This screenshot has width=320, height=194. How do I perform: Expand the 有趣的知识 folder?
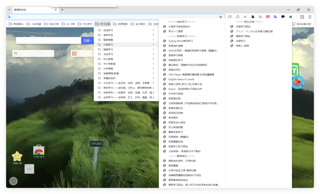(x=126, y=78)
